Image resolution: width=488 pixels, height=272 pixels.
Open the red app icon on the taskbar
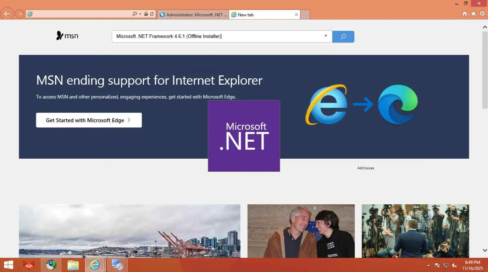pos(29,265)
